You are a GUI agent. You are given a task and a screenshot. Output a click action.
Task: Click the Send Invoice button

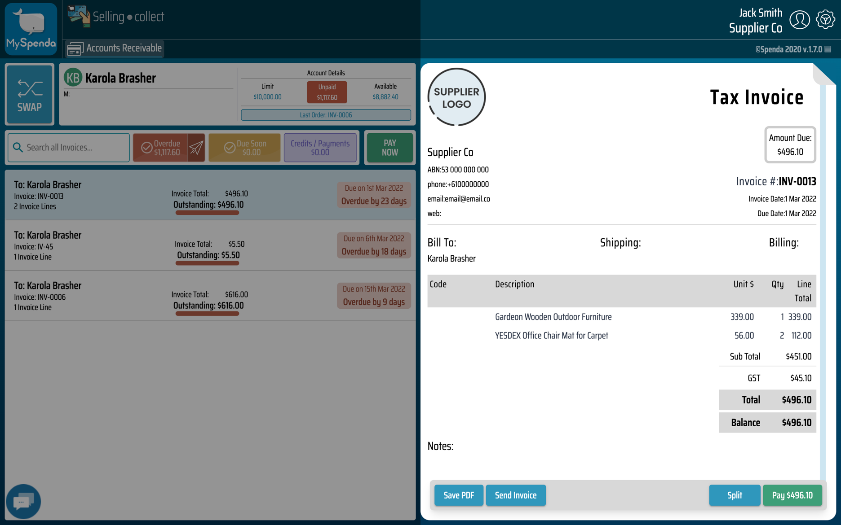516,495
